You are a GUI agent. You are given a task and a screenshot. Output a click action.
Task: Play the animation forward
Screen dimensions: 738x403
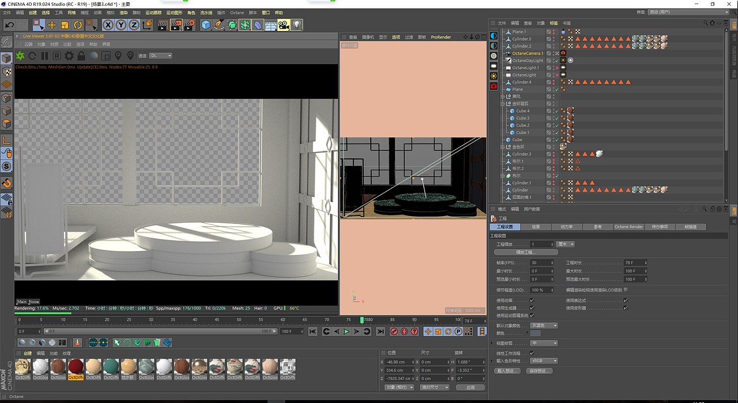coord(347,332)
